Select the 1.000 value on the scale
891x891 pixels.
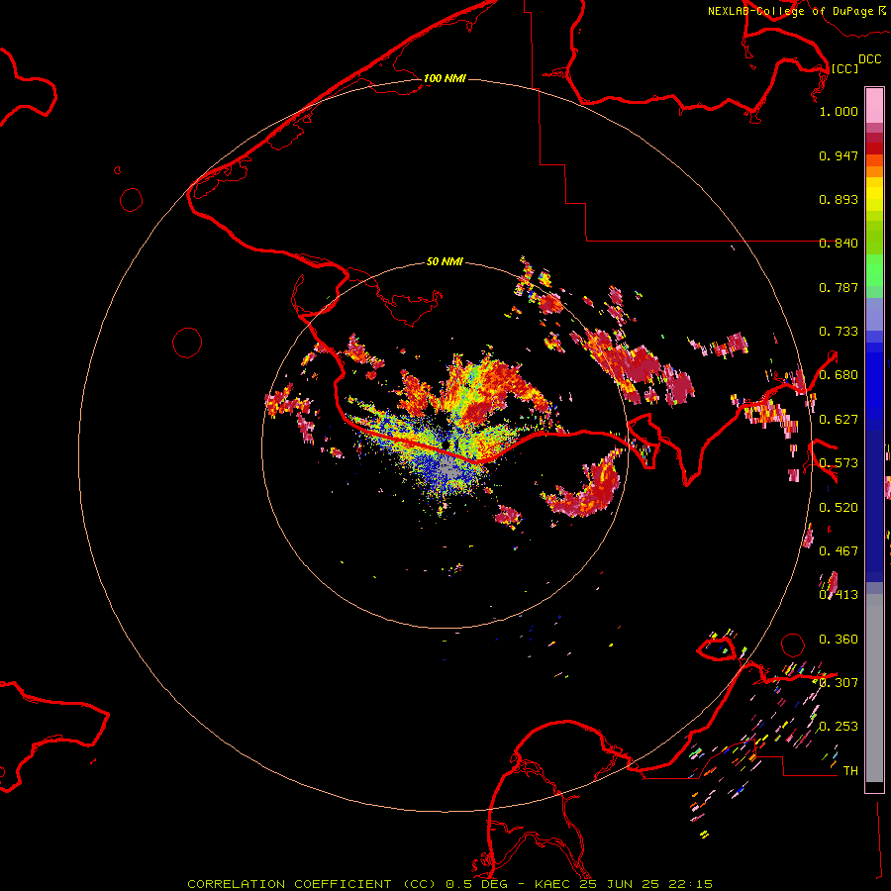click(x=839, y=111)
